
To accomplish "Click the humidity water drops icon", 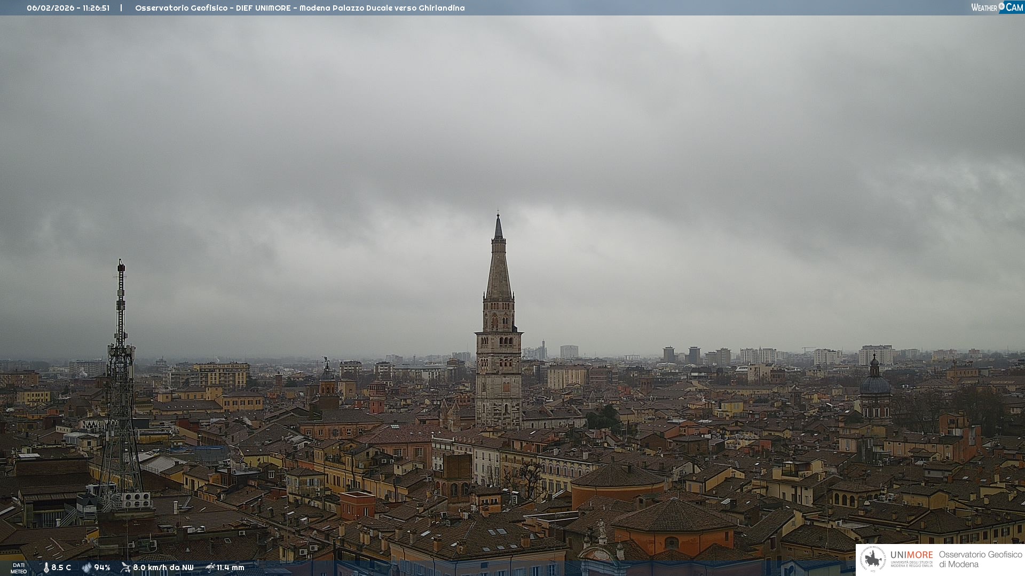I will click(86, 568).
